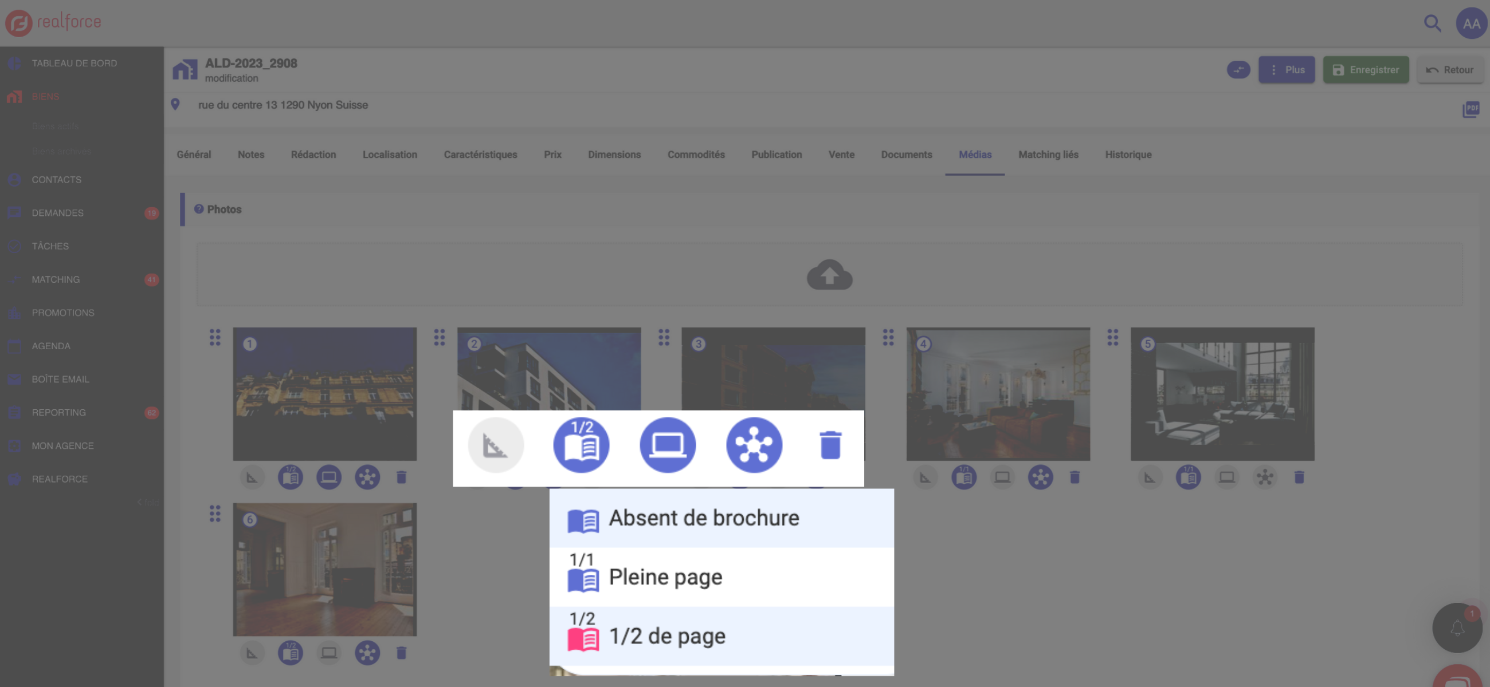Delete photo 6 with trash icon

coord(401,653)
